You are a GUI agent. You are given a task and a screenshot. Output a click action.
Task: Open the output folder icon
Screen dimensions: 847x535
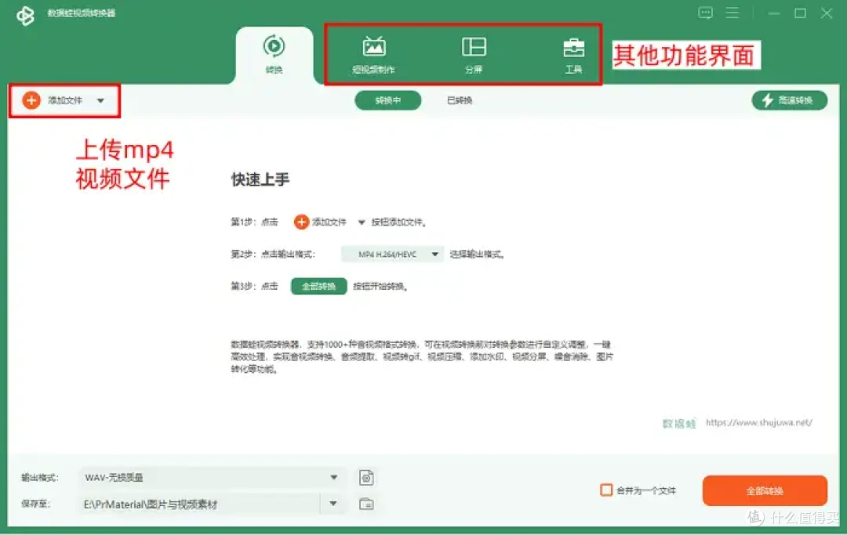tap(366, 504)
